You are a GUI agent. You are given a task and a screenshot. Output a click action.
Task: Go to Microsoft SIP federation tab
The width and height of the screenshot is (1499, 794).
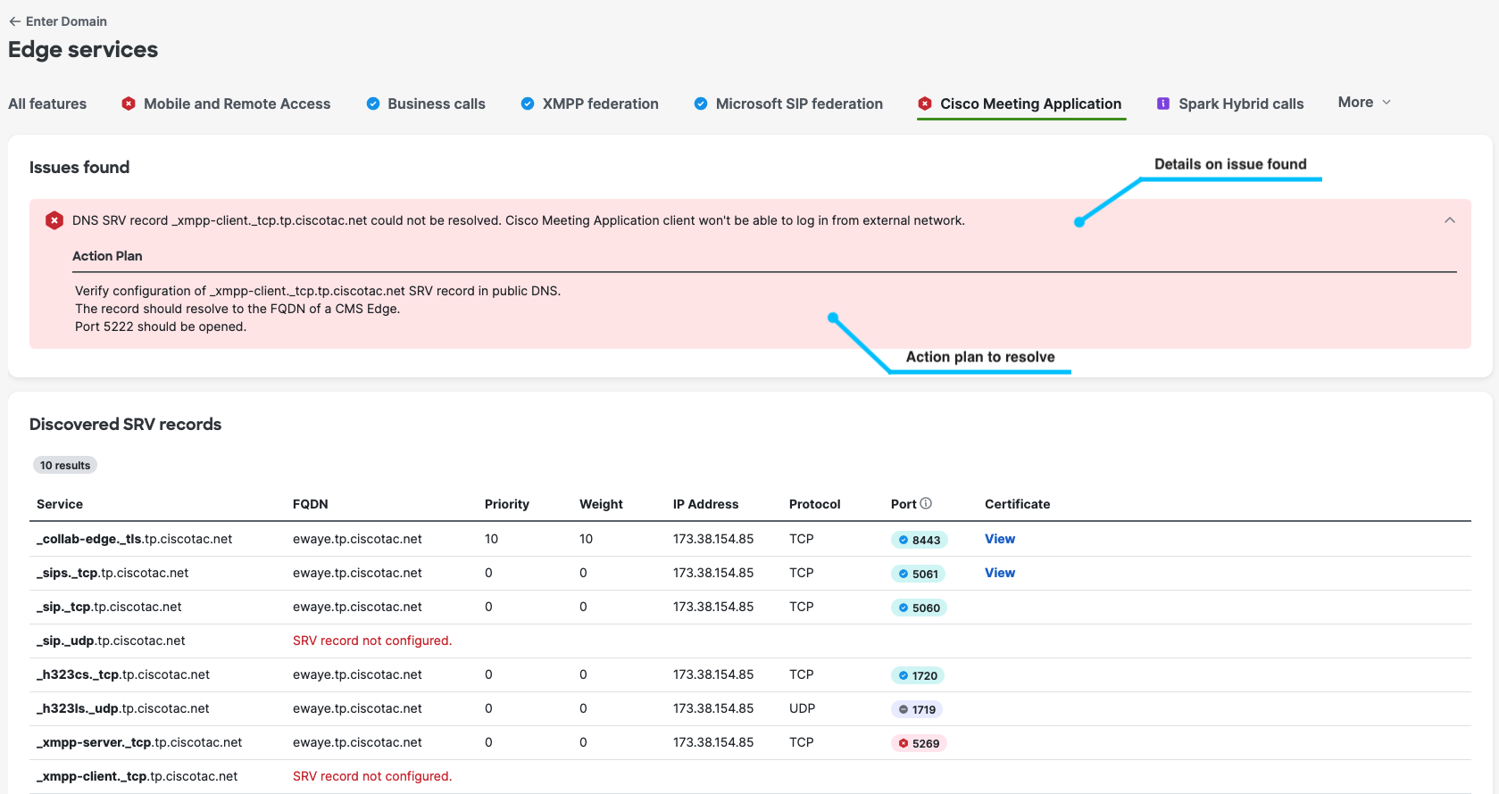[798, 103]
